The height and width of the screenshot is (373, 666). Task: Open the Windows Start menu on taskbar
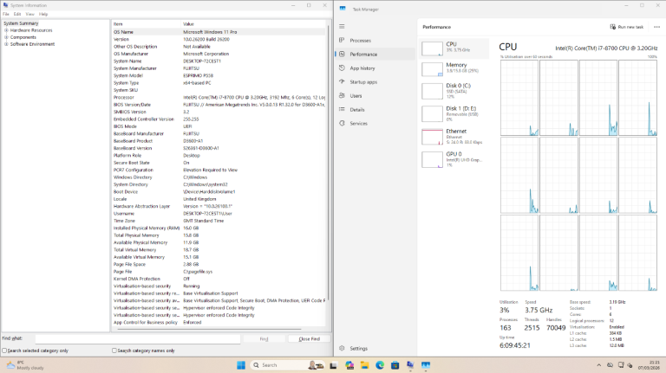click(x=240, y=364)
